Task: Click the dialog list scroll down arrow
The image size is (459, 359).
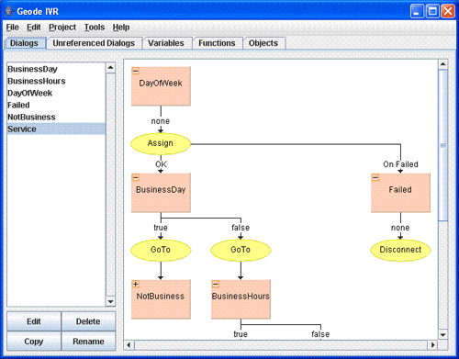Action: 110,301
